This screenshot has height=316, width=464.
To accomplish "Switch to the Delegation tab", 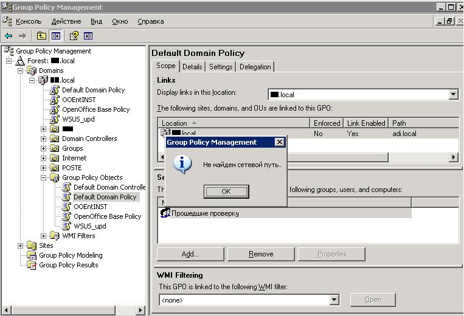I will 255,67.
